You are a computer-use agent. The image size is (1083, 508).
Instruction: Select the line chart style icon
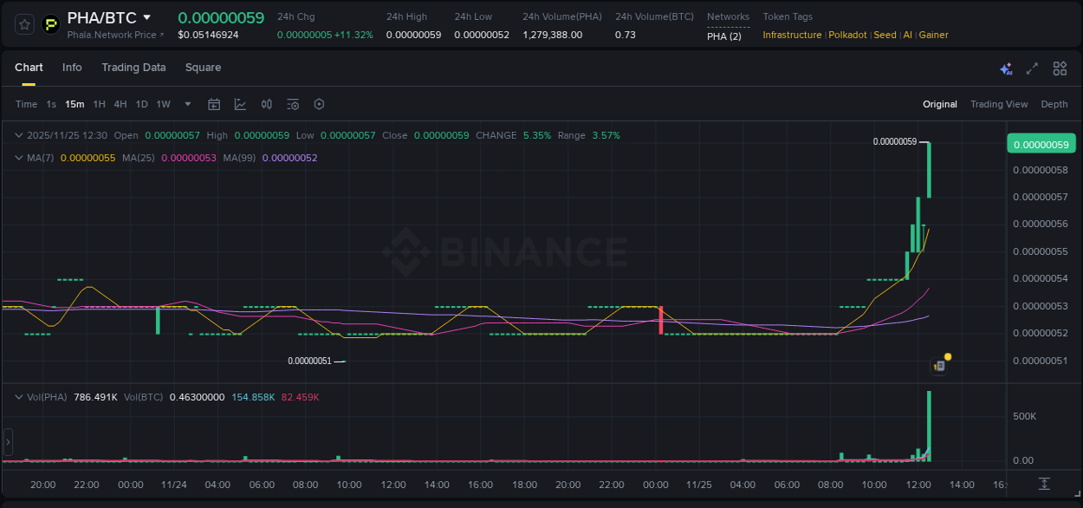[240, 104]
